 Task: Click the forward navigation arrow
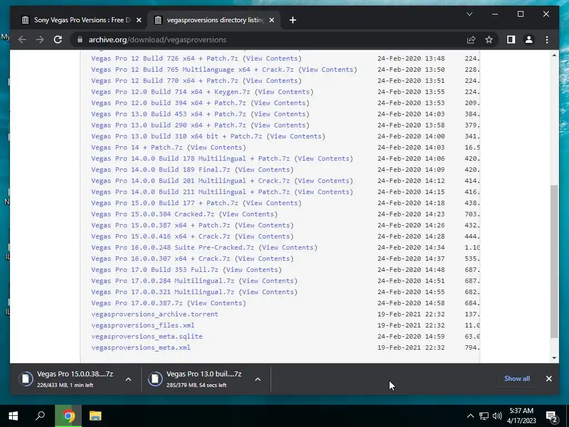click(40, 39)
